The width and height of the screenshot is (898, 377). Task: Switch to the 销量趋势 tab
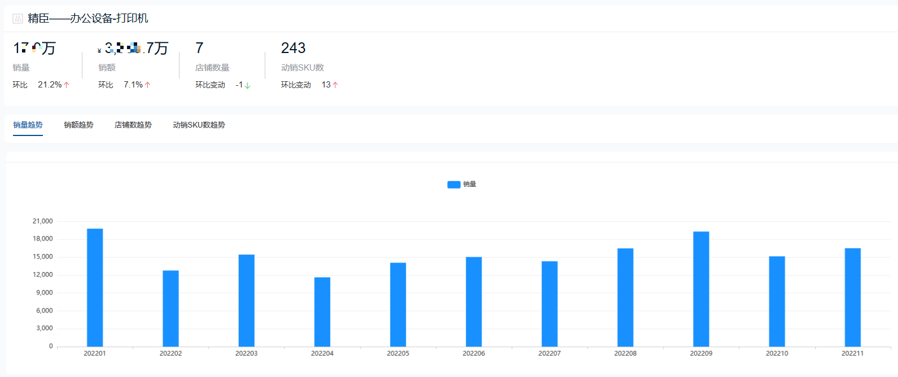click(28, 125)
